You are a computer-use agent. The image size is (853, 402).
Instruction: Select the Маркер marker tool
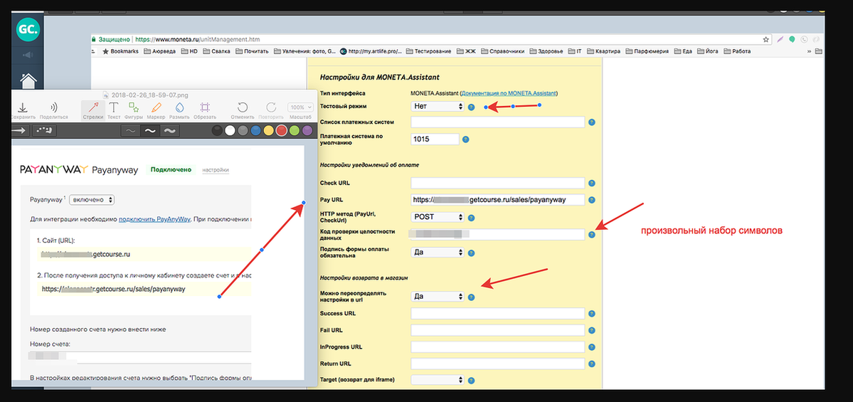click(x=156, y=110)
